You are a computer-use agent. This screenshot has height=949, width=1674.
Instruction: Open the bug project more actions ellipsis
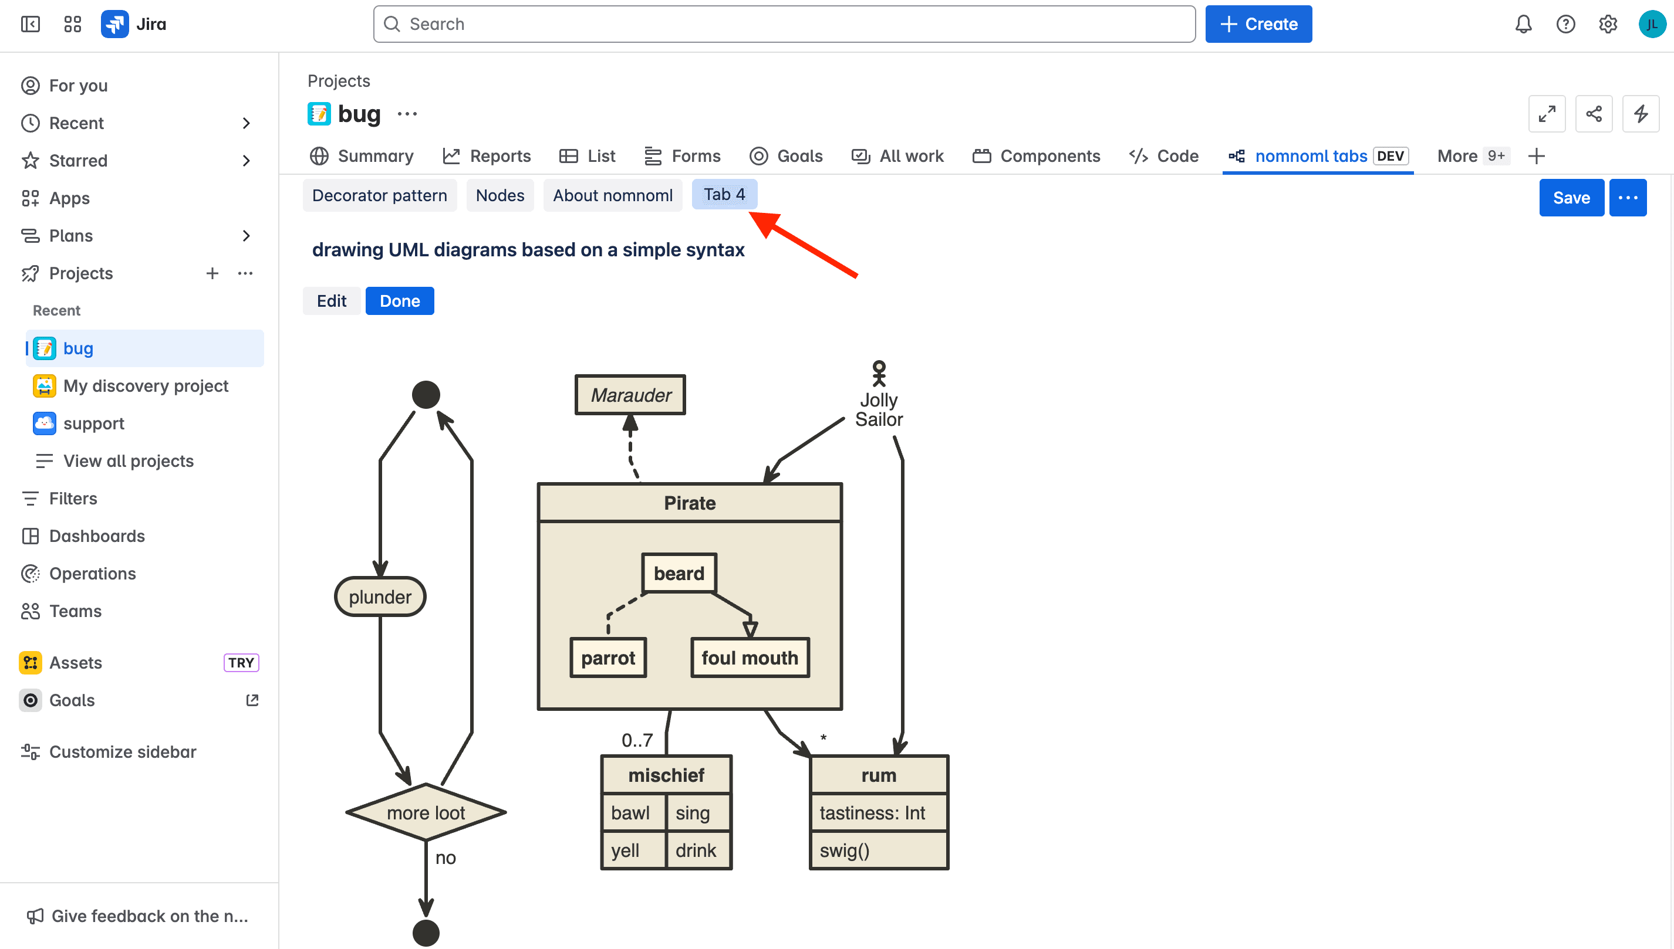click(407, 114)
